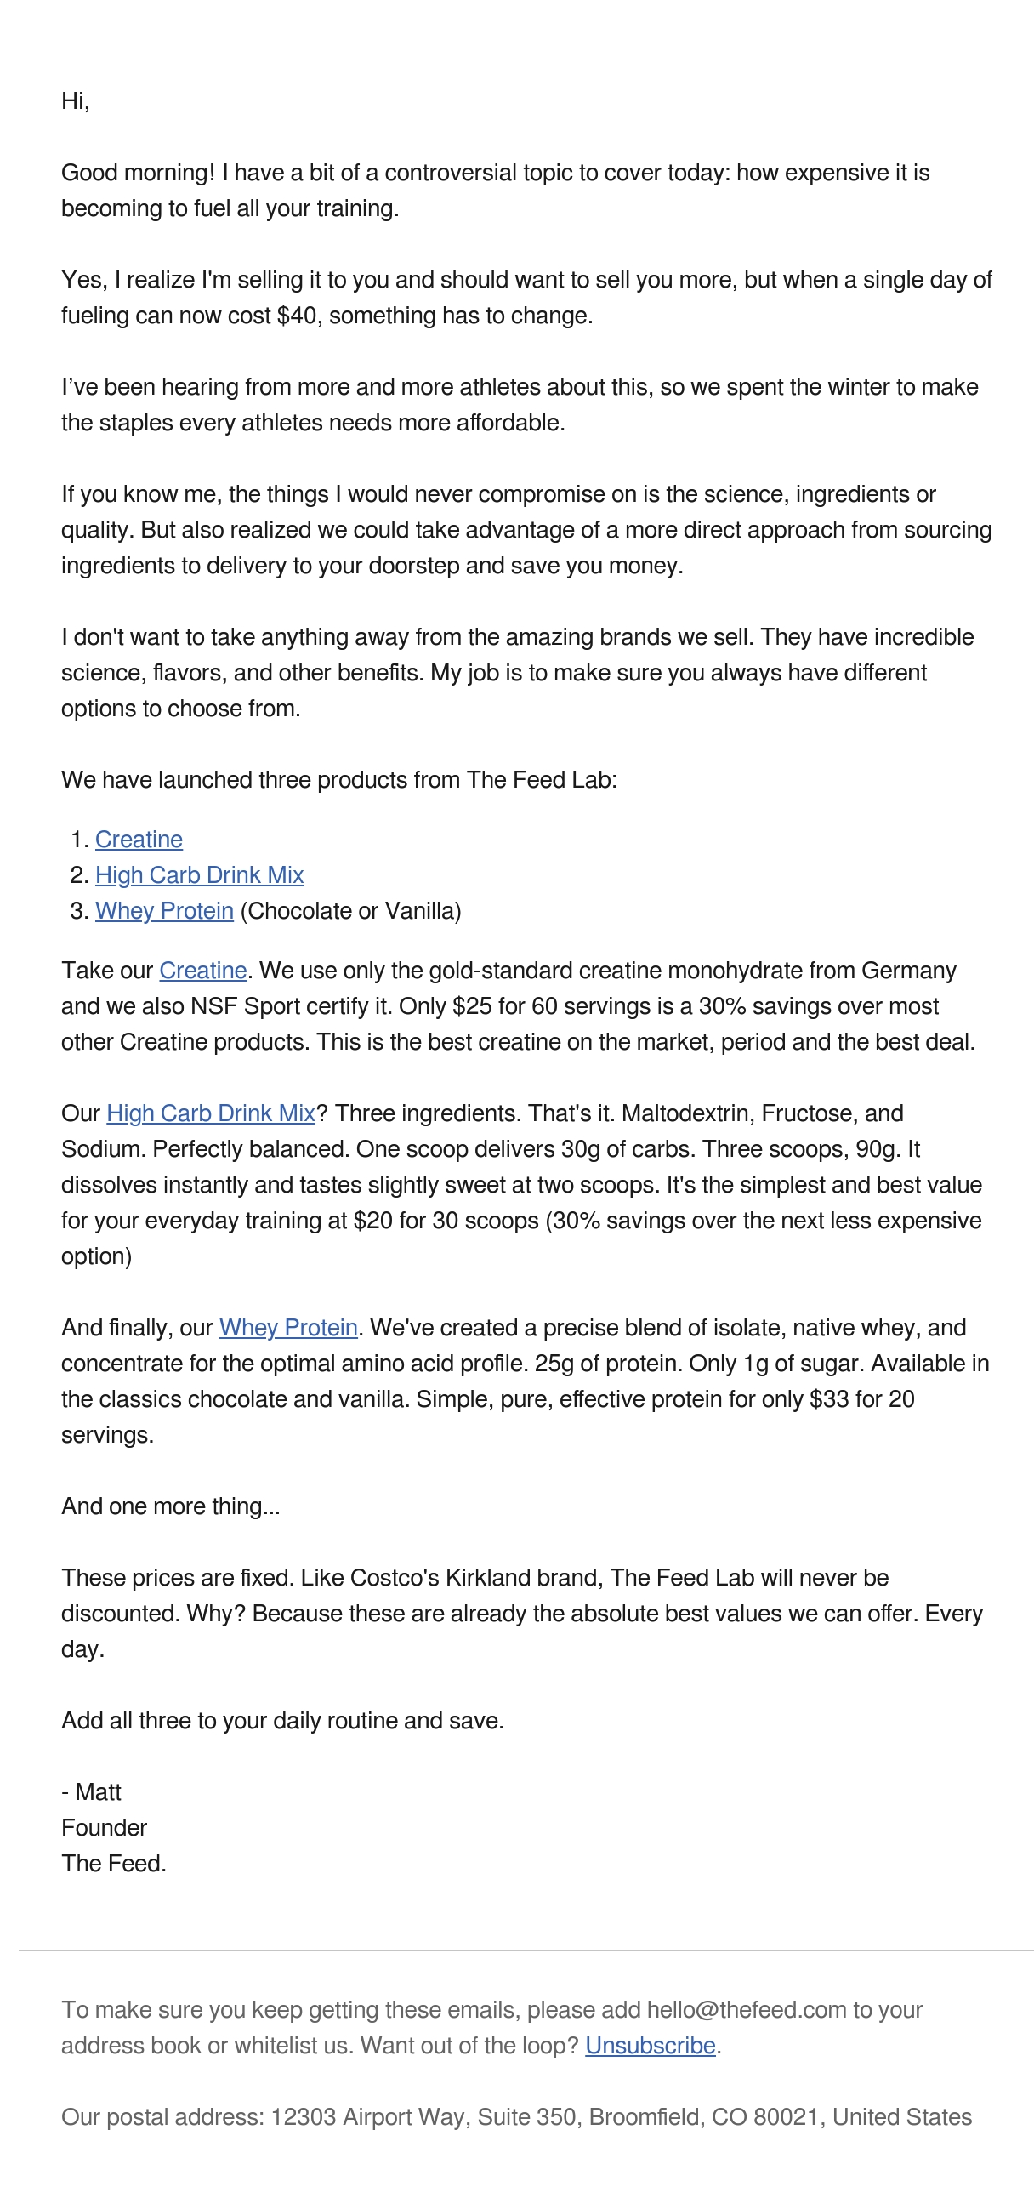Open the Whey Protein link beside Chocolate or Vanilla
The image size is (1034, 2198).
[x=164, y=911]
